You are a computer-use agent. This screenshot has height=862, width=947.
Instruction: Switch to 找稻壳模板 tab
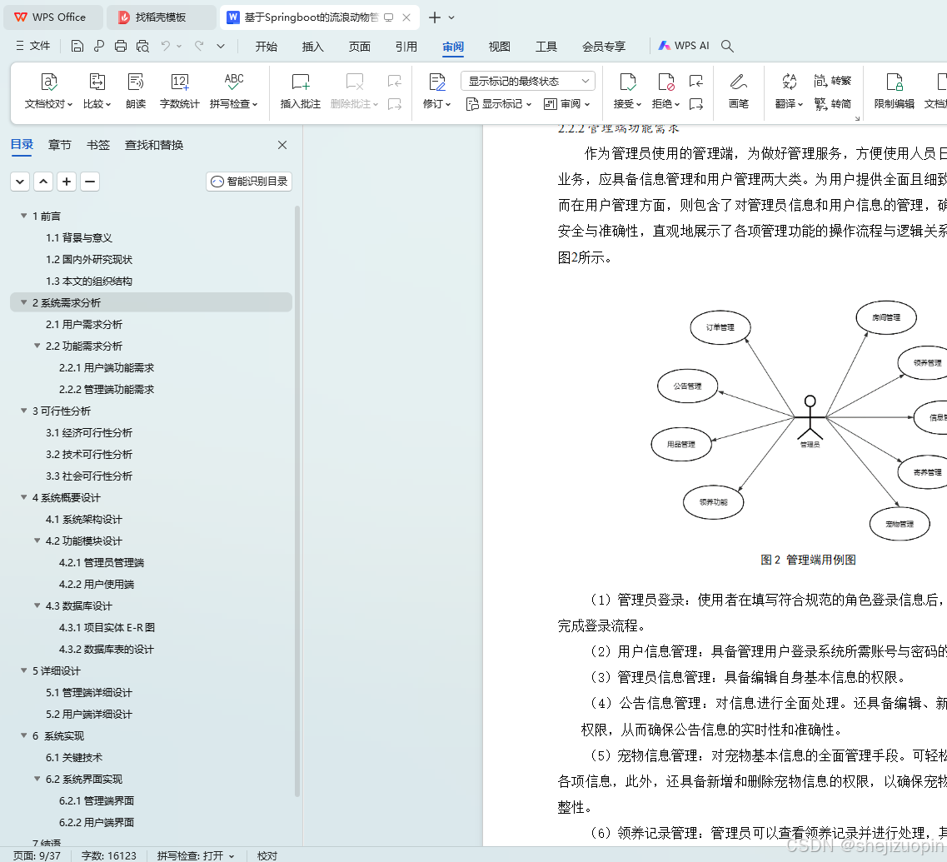click(162, 17)
